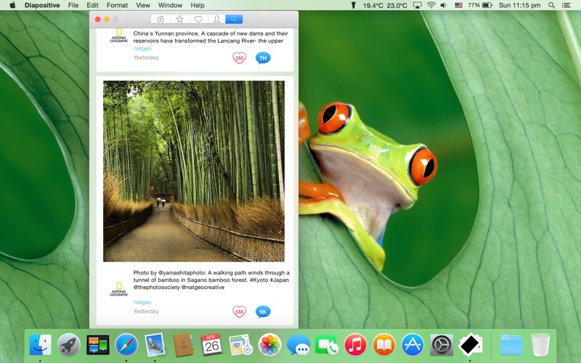This screenshot has width=581, height=363.
Task: Open the 5K comments bubble
Action: (x=263, y=311)
